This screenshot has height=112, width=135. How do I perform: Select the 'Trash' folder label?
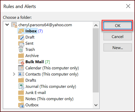pyautogui.click(x=30, y=50)
